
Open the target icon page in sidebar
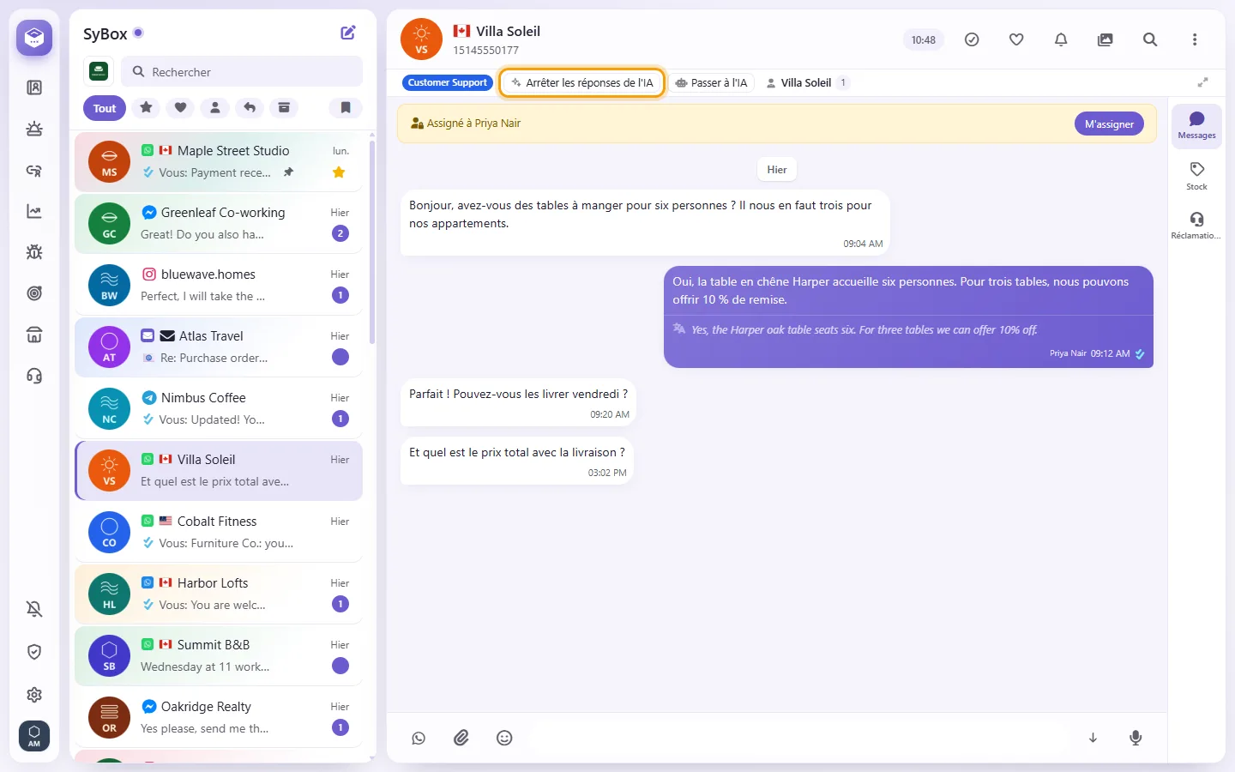click(x=34, y=293)
